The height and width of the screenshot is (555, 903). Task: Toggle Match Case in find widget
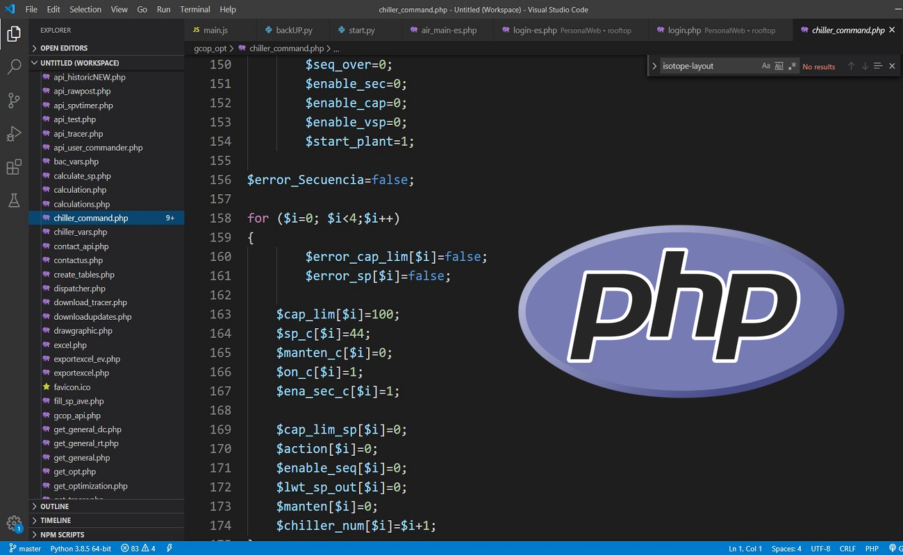pyautogui.click(x=766, y=66)
